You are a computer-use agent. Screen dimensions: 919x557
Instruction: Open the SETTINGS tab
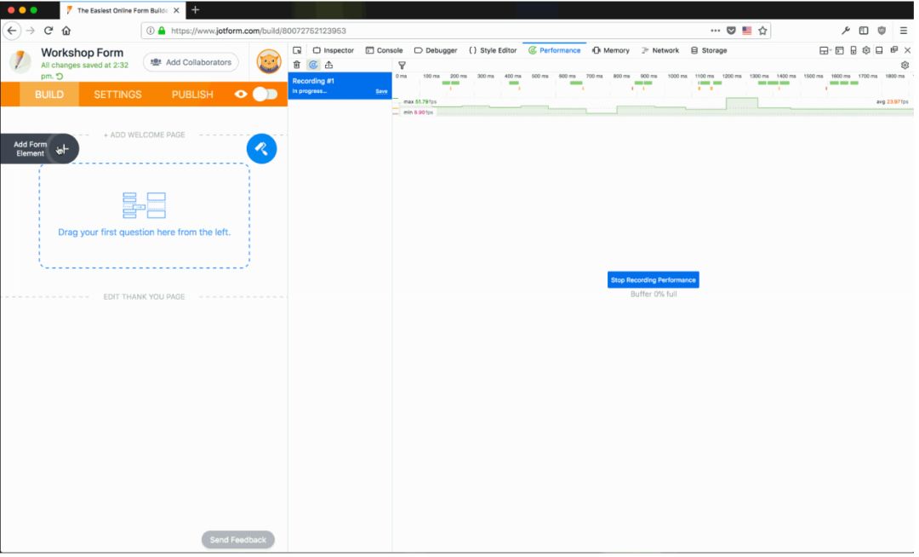pos(117,95)
